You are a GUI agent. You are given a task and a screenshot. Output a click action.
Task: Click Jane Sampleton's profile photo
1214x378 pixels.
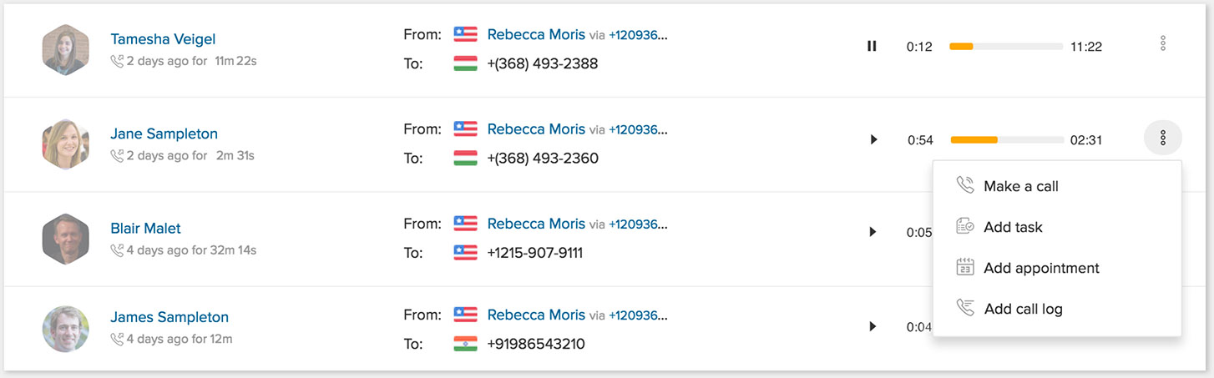(65, 144)
